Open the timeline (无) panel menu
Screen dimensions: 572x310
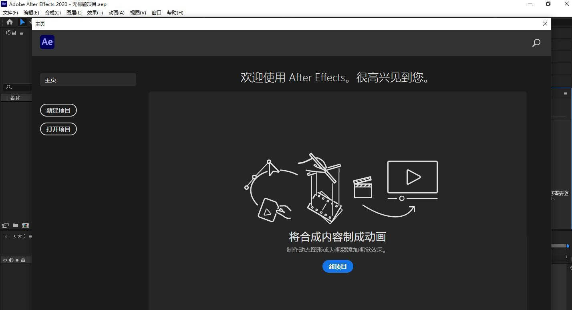[30, 236]
